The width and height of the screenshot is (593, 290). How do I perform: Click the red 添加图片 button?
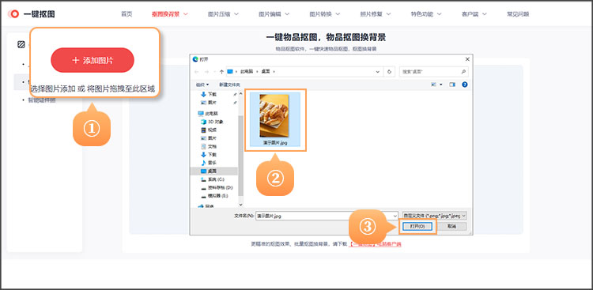tap(93, 60)
